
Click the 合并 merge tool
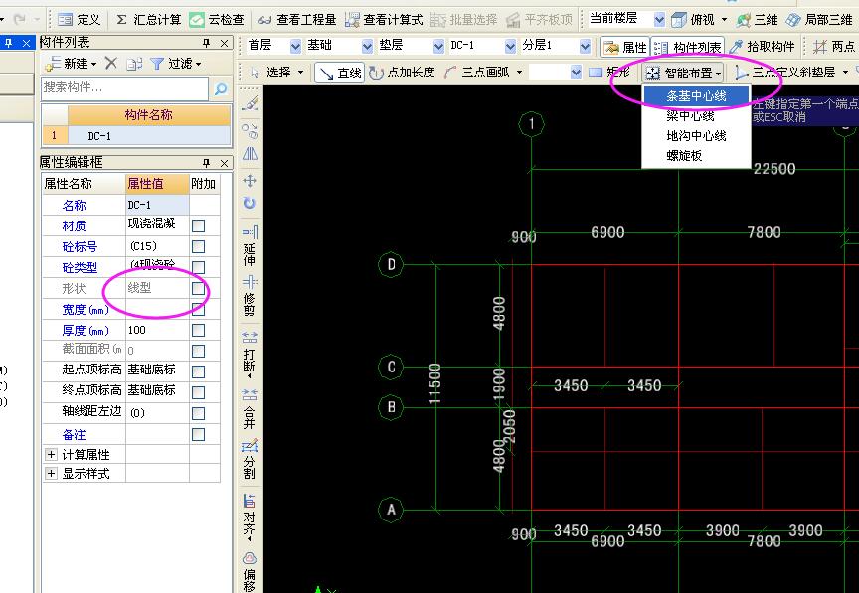click(250, 408)
